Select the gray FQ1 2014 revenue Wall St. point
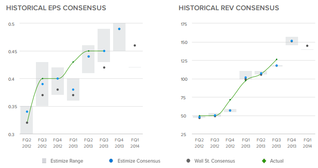Viewport: 318px width, 168px height. pyautogui.click(x=307, y=46)
